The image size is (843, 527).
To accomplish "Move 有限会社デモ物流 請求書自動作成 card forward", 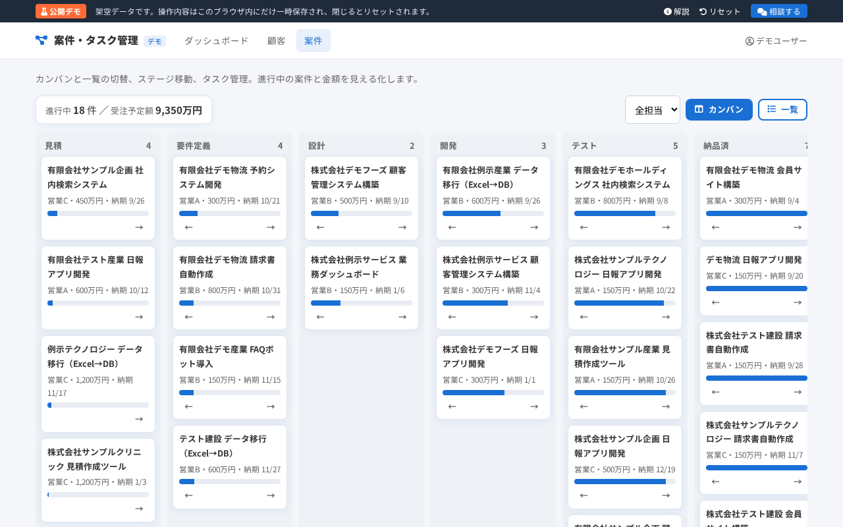I will click(x=271, y=317).
